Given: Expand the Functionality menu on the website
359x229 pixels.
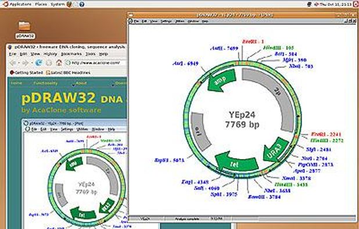Looking at the screenshot, I should [x=45, y=83].
